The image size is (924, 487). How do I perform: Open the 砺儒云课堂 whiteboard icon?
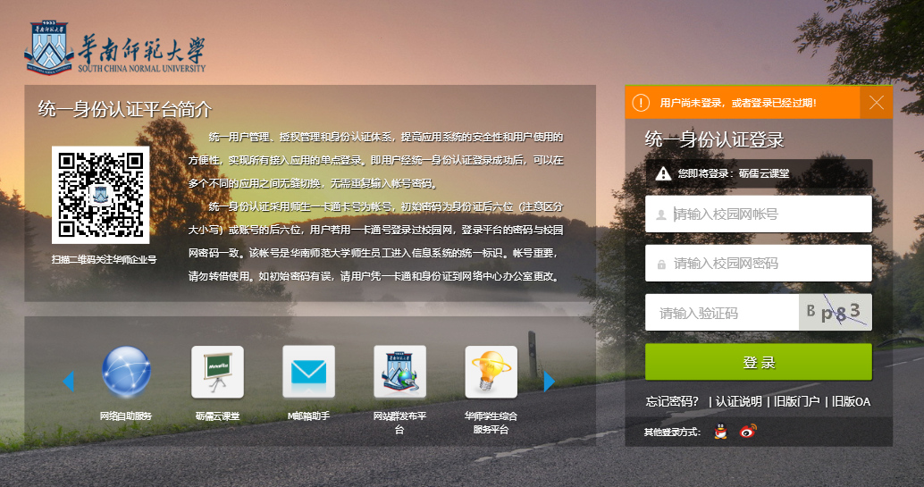tap(217, 372)
